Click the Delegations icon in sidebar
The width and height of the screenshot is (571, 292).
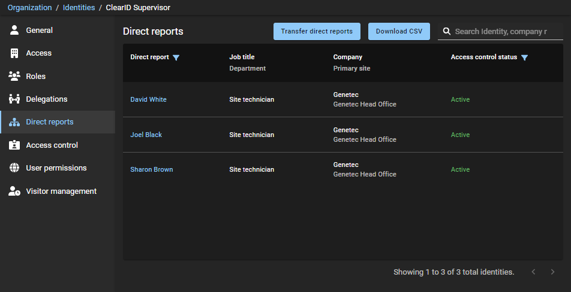[x=14, y=99]
